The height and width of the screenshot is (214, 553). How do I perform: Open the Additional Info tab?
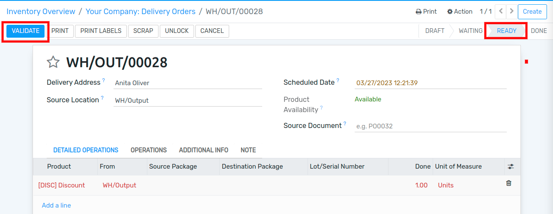203,150
